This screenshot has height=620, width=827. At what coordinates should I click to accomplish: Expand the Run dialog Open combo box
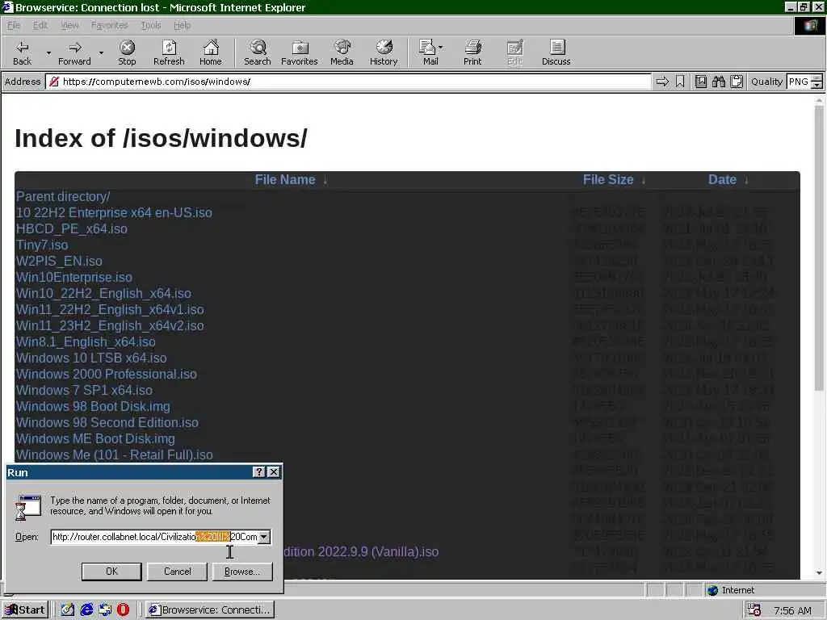(264, 537)
